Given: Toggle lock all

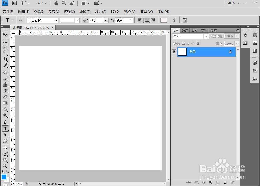Looking at the screenshot, I should point(198,43).
